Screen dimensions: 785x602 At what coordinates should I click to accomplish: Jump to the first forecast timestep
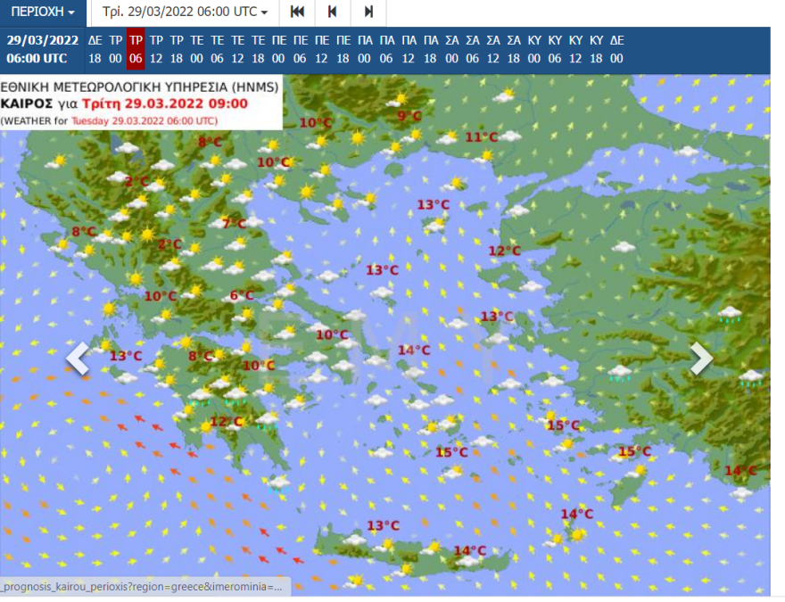click(296, 12)
